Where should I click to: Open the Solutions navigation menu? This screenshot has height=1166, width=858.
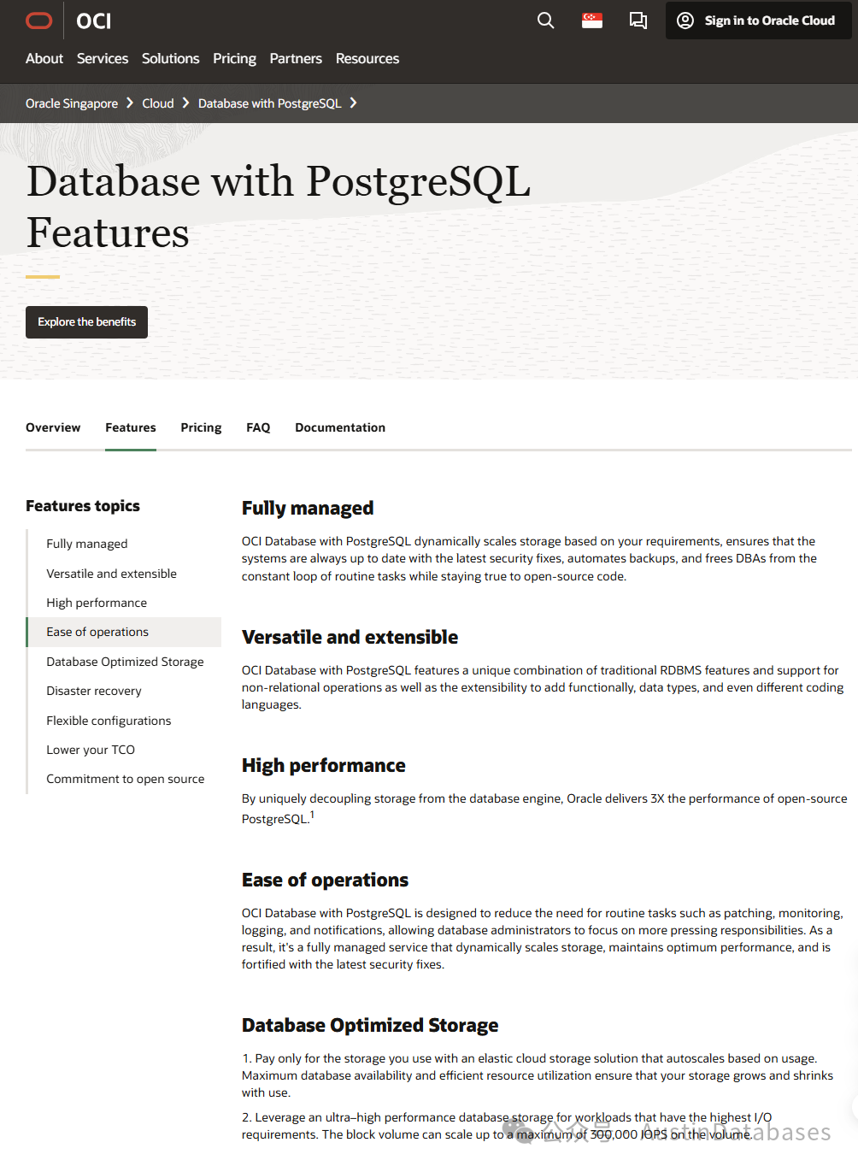pyautogui.click(x=170, y=58)
